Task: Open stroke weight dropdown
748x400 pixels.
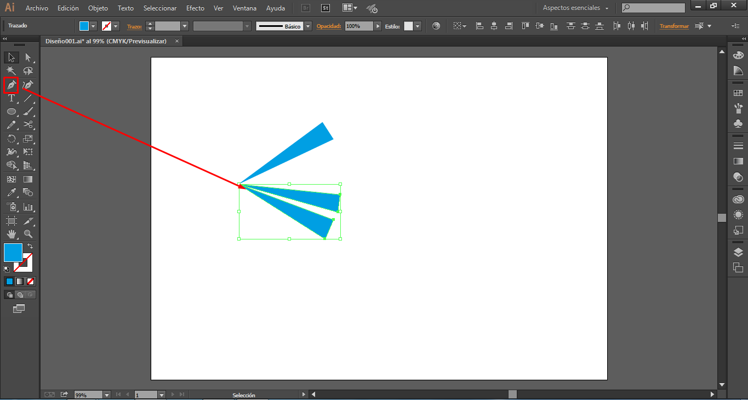Action: (x=185, y=26)
